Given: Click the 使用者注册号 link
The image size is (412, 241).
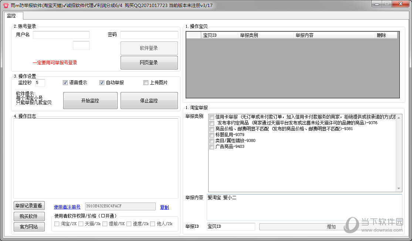Looking at the screenshot, I should 67,207.
